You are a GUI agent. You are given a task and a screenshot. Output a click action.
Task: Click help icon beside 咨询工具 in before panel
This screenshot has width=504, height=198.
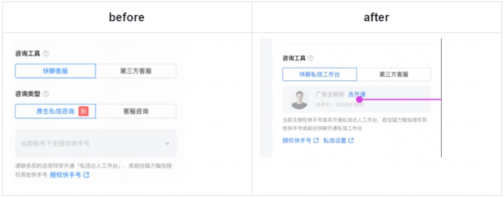click(x=46, y=54)
